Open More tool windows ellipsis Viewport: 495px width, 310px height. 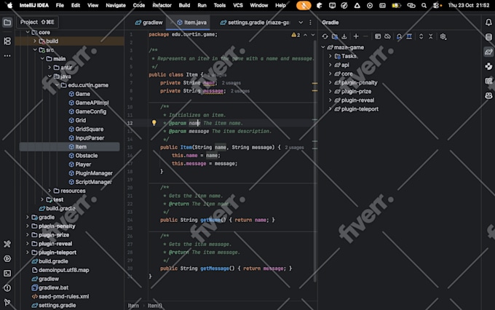tap(7, 56)
